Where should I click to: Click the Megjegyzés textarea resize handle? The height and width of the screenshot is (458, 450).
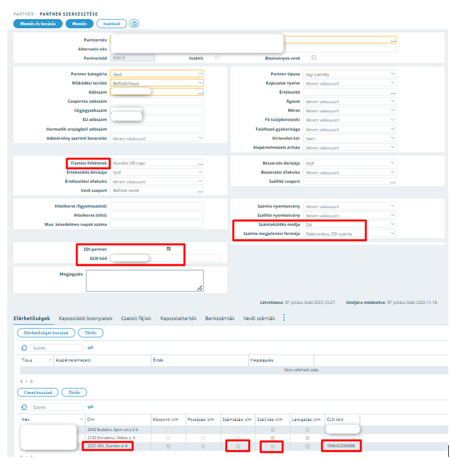click(200, 288)
